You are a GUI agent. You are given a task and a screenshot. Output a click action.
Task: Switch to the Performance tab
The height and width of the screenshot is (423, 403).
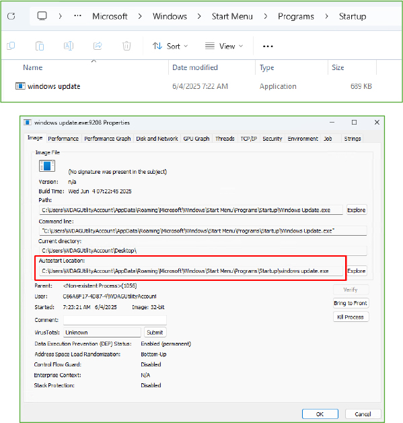[63, 139]
